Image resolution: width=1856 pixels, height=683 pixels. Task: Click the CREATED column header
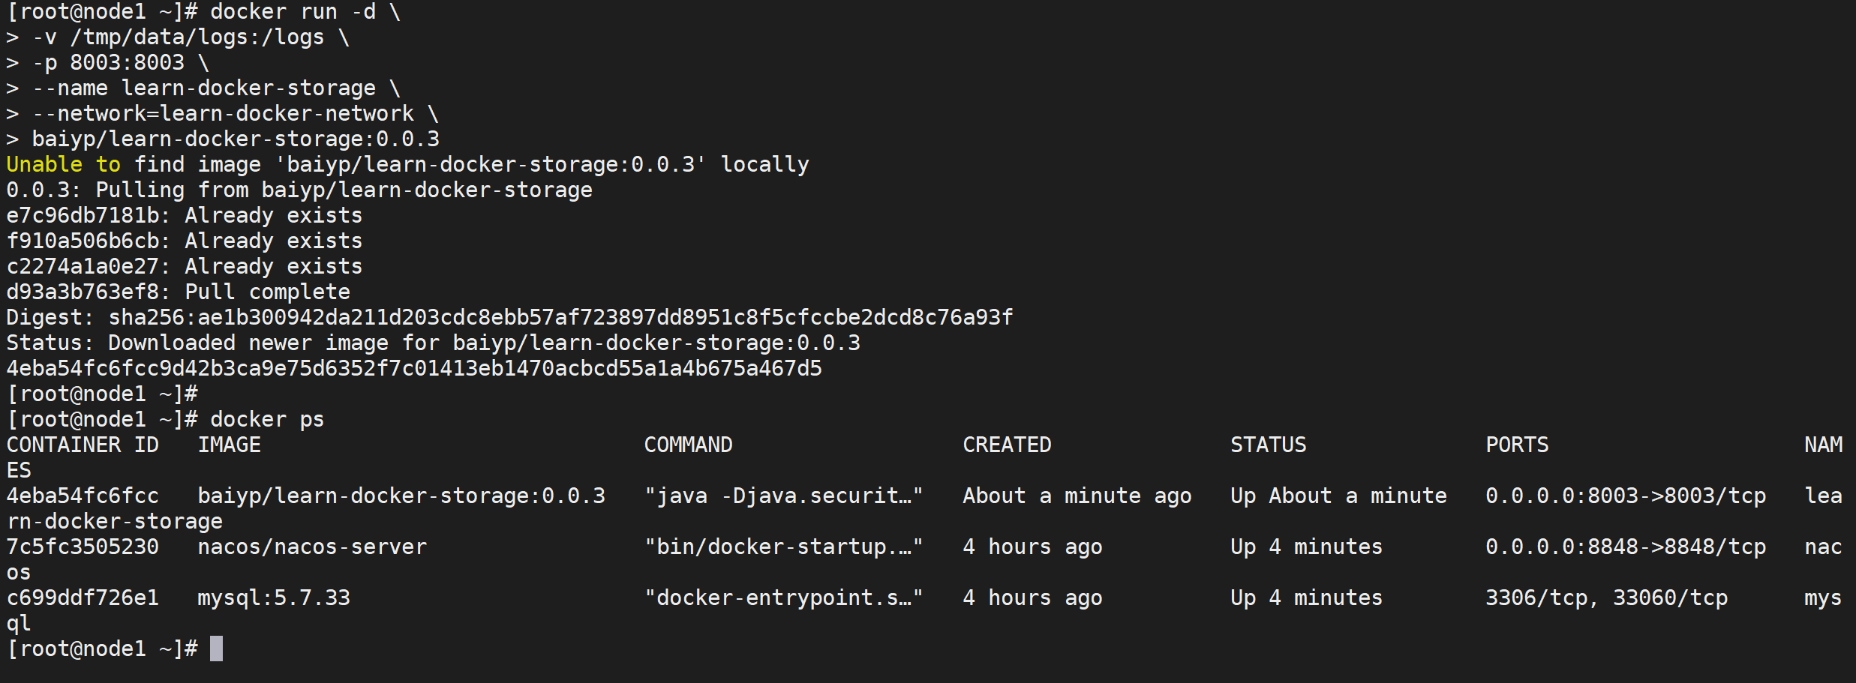(x=1007, y=445)
